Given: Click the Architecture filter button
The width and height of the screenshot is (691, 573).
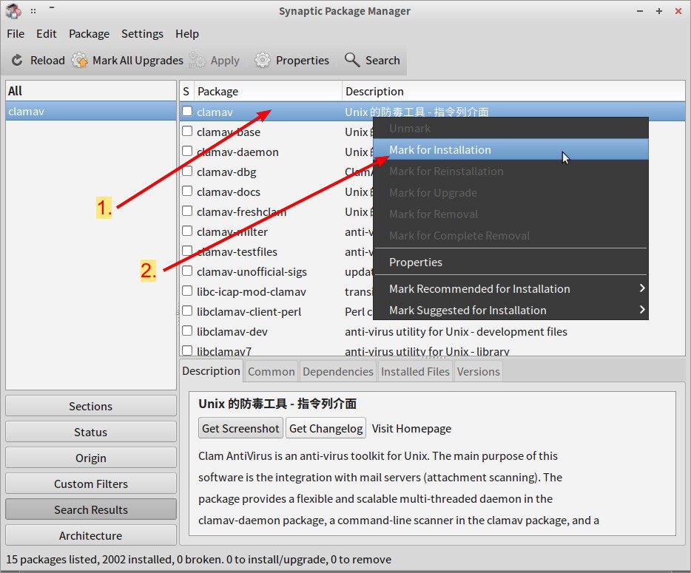Looking at the screenshot, I should [x=91, y=535].
